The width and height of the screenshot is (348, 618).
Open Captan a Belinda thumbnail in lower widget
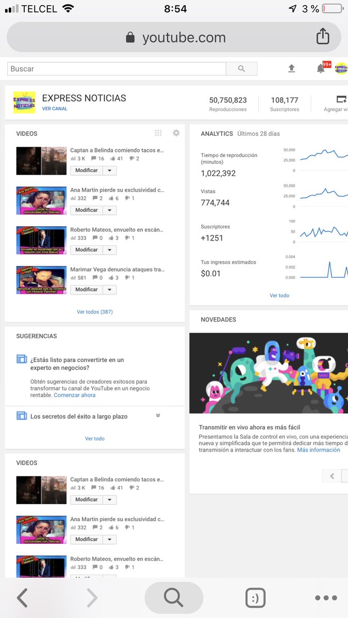(41, 490)
